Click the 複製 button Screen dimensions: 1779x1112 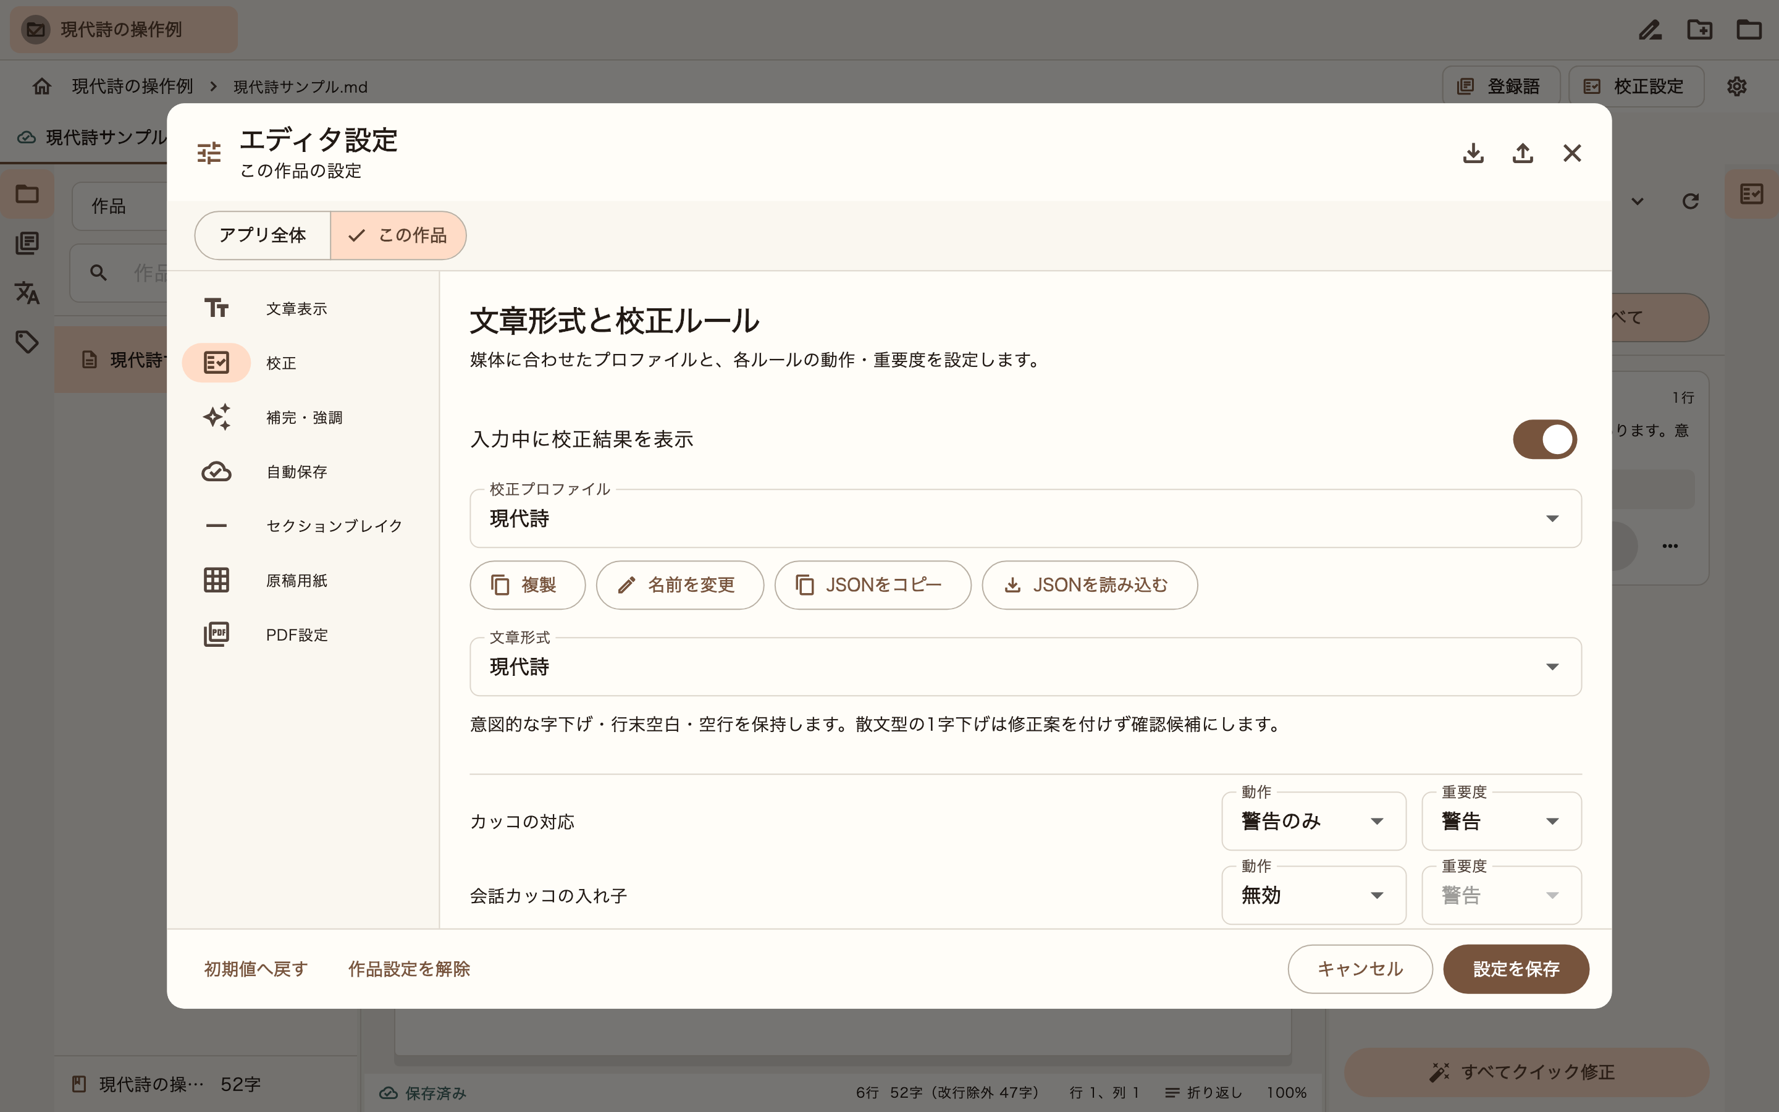click(x=527, y=584)
